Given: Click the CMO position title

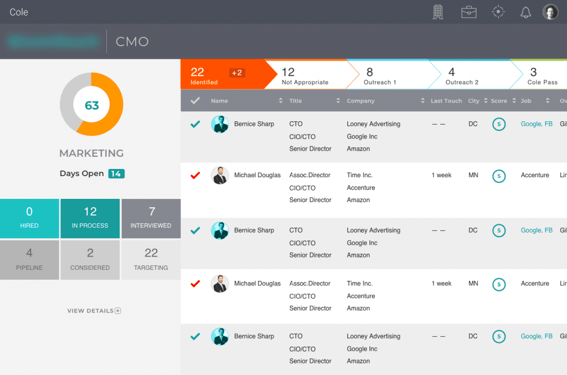Looking at the screenshot, I should [132, 42].
